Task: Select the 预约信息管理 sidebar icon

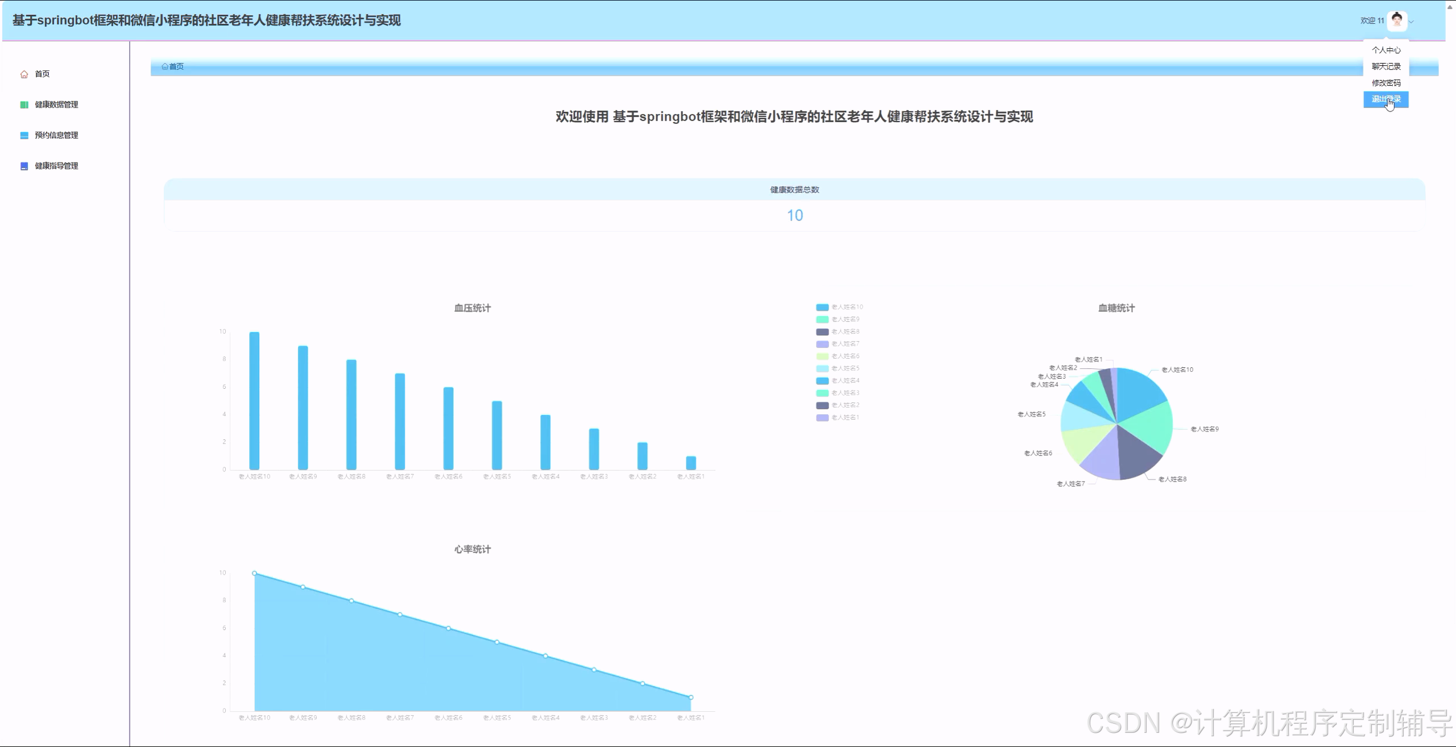Action: click(23, 135)
